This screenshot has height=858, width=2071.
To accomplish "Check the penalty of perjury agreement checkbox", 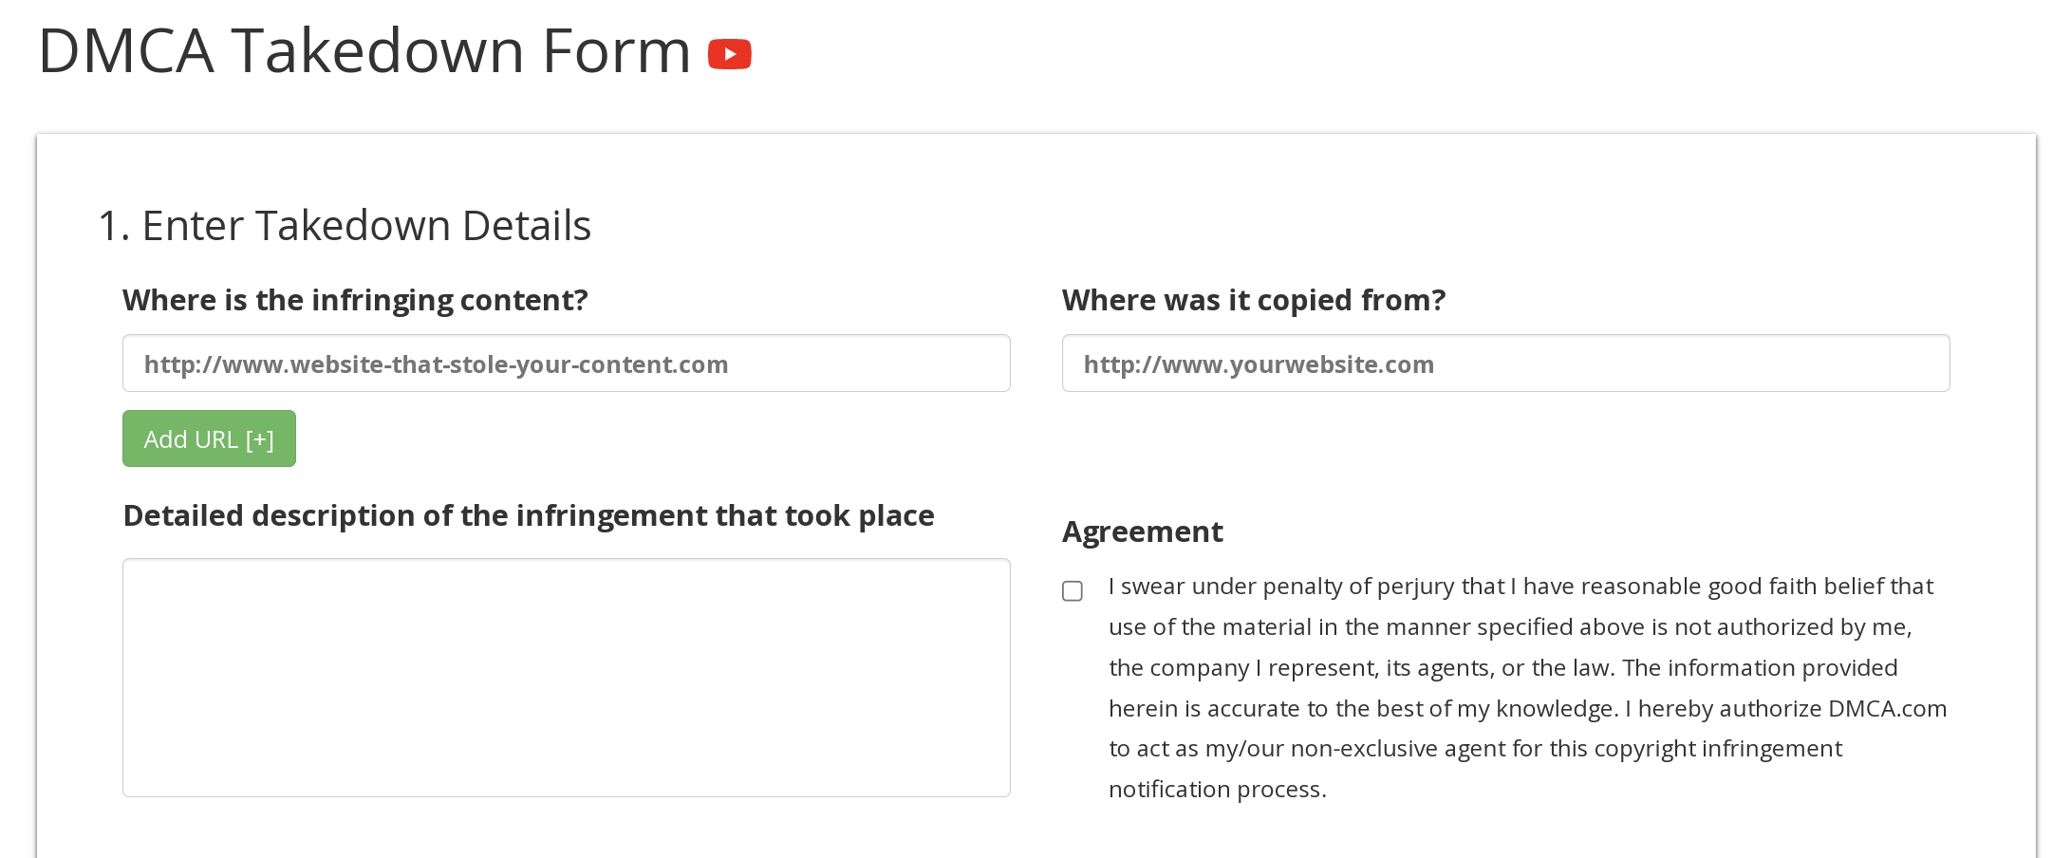I will coord(1073,591).
